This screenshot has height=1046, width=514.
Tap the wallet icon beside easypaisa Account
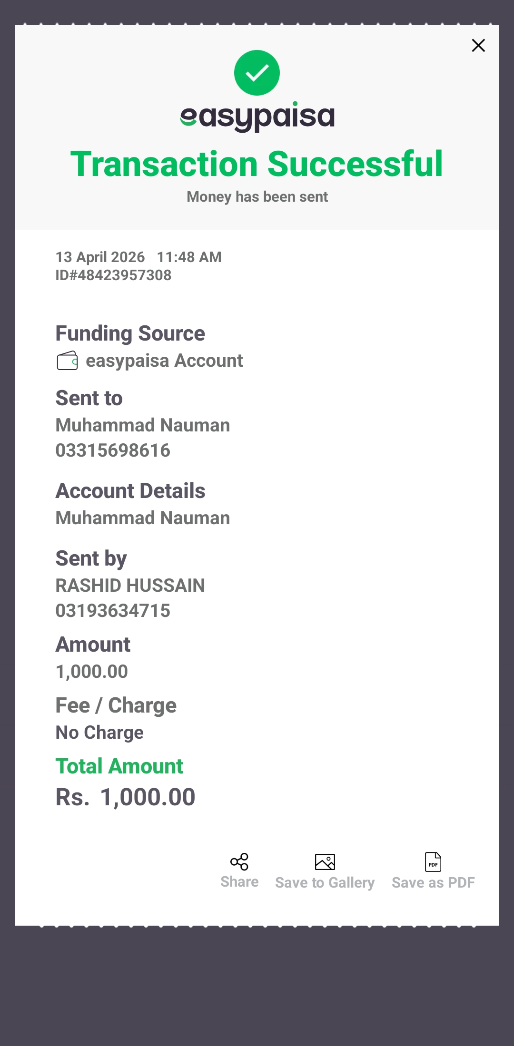(x=67, y=361)
